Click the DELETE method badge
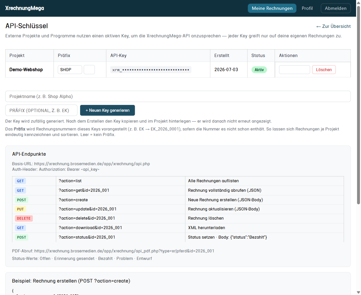Viewport: 361px width, 295px height. click(x=24, y=218)
